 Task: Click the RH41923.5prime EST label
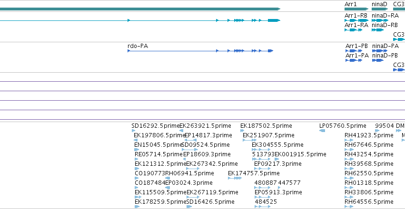click(x=369, y=135)
